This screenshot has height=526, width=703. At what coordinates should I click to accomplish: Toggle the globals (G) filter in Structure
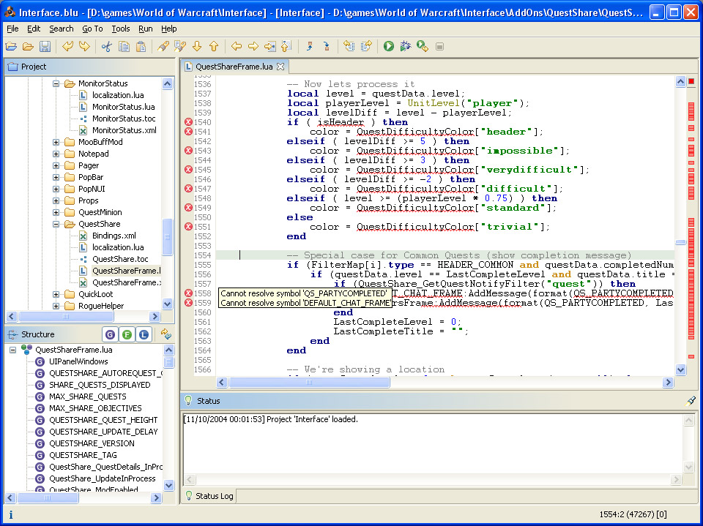point(110,334)
